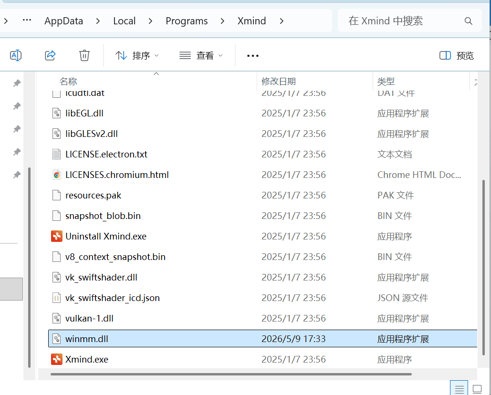491x395 pixels.
Task: Select the snapshot_blob.bin file icon
Action: (x=56, y=216)
